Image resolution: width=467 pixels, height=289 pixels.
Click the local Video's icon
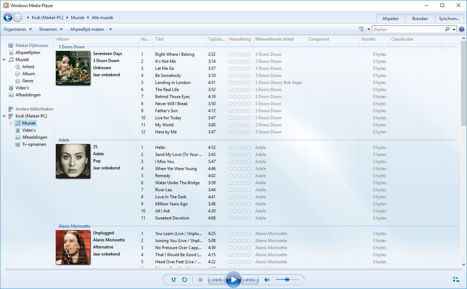(11, 88)
